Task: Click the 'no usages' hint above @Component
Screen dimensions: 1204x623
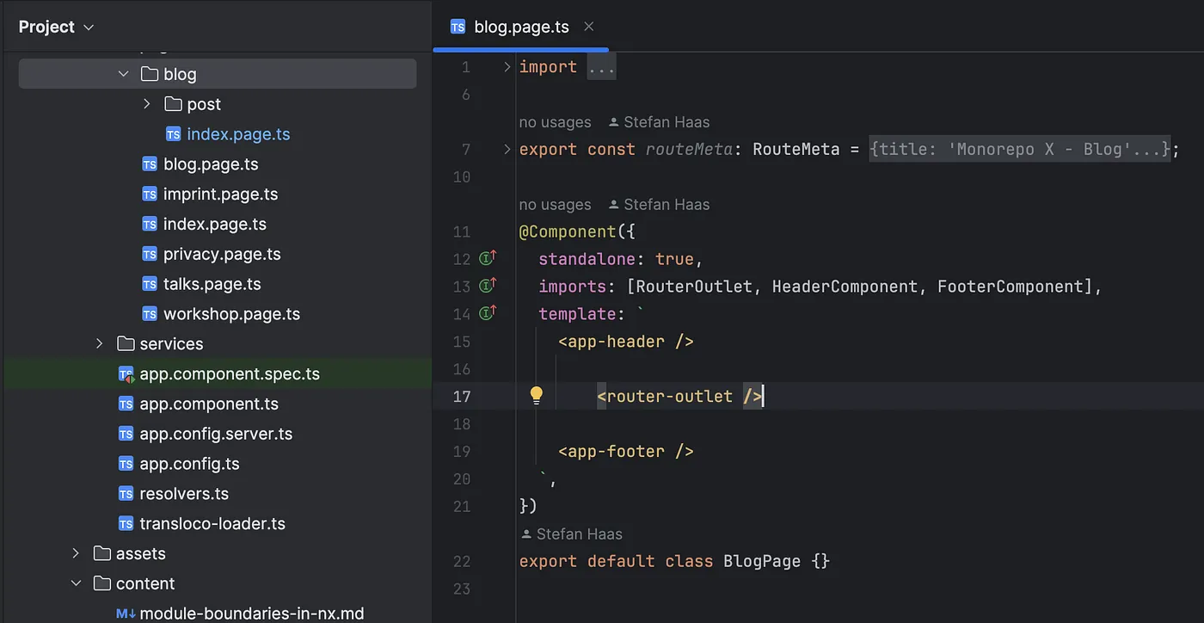Action: click(555, 205)
